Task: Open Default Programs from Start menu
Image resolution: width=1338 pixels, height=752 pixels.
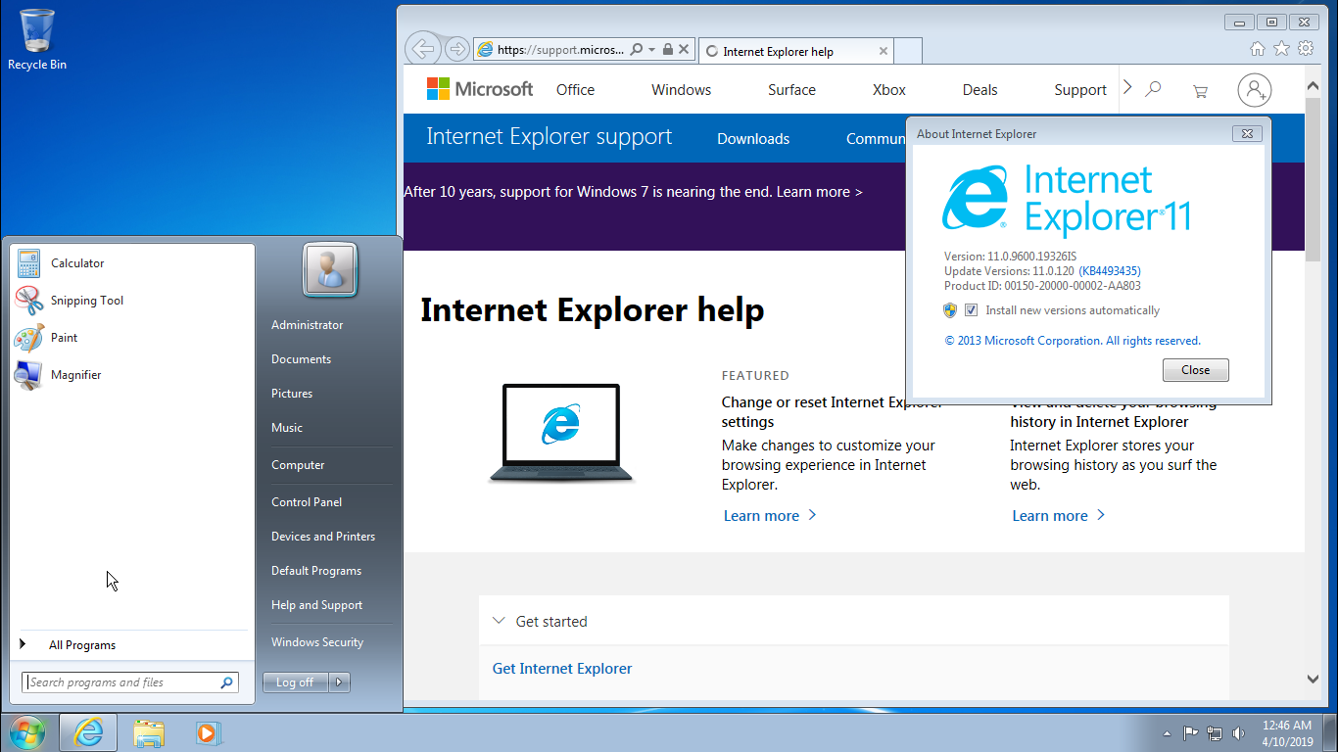Action: pos(316,571)
